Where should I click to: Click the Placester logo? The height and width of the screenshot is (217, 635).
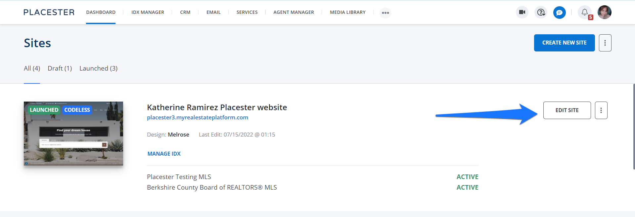point(49,12)
